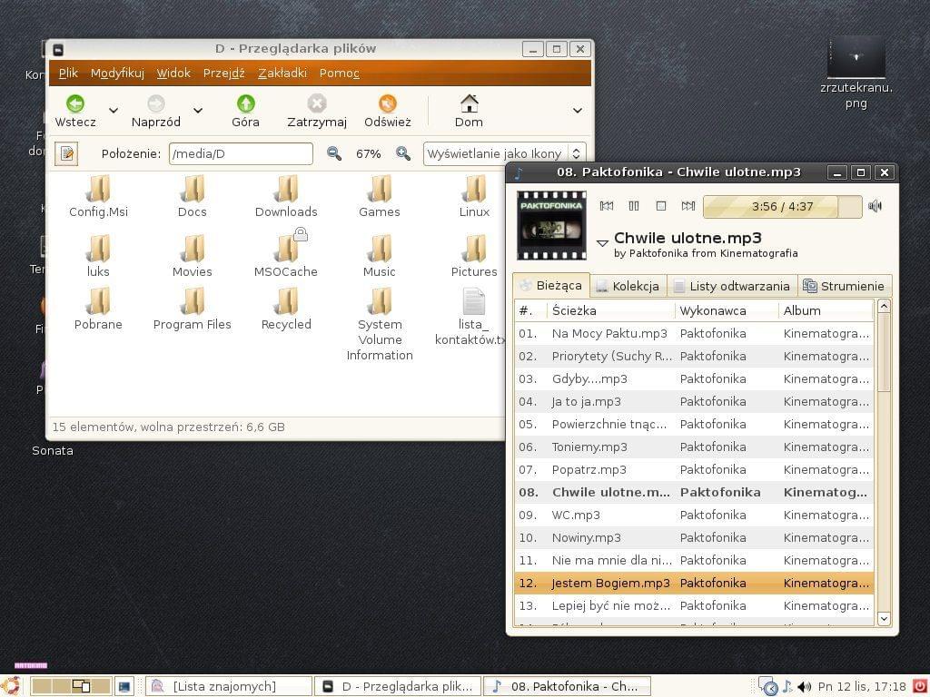Switch to the Kolekcja tab

pos(628,286)
